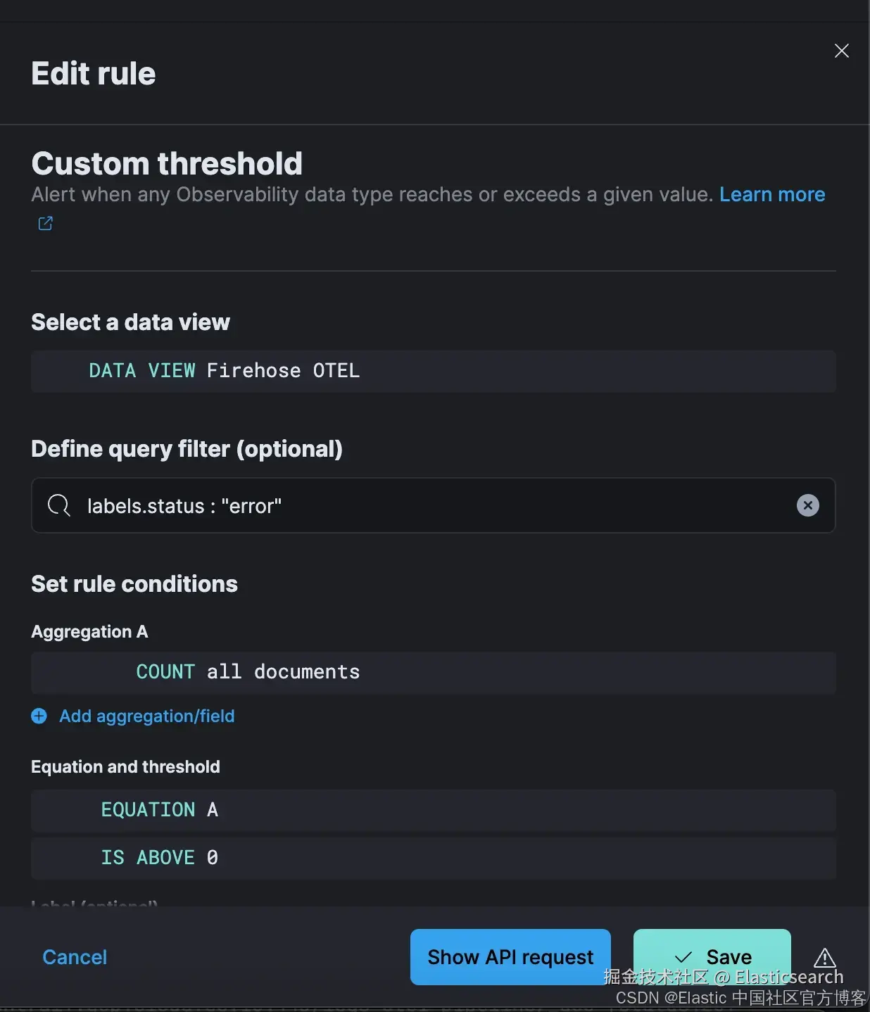Click the magnifier icon in query filter
This screenshot has width=870, height=1012.
pyautogui.click(x=58, y=505)
